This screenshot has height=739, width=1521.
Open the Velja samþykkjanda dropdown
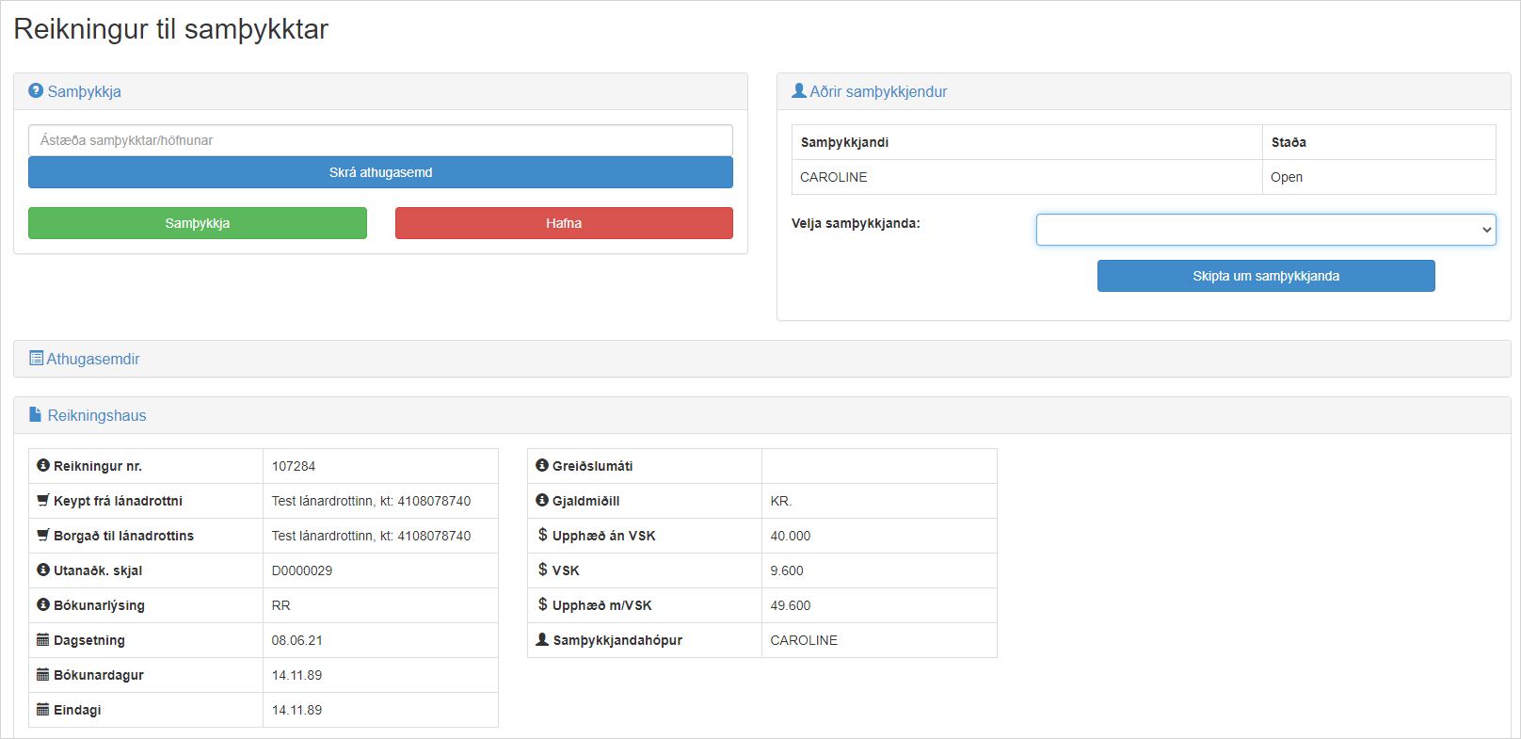tap(1265, 230)
